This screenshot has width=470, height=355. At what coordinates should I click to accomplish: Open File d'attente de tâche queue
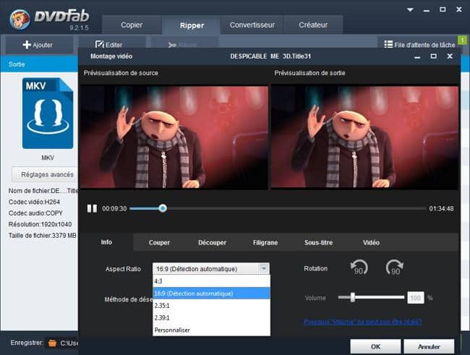(419, 45)
